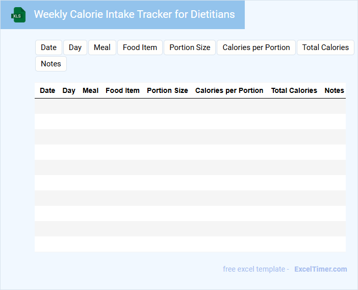Screen dimensions: 358x290
Task: Open the ExcelTimer.com link
Action: point(320,269)
